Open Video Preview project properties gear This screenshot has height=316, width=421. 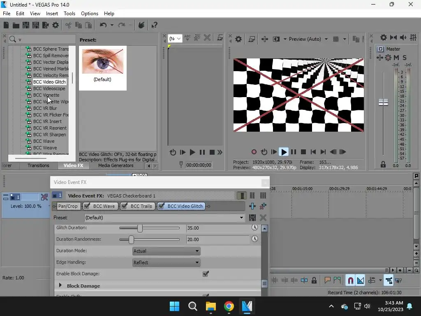pyautogui.click(x=238, y=39)
